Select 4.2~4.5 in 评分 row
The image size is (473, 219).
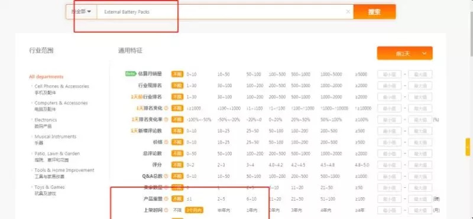(298, 165)
